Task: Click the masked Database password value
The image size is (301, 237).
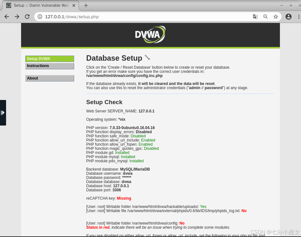Action: [x=127, y=177]
